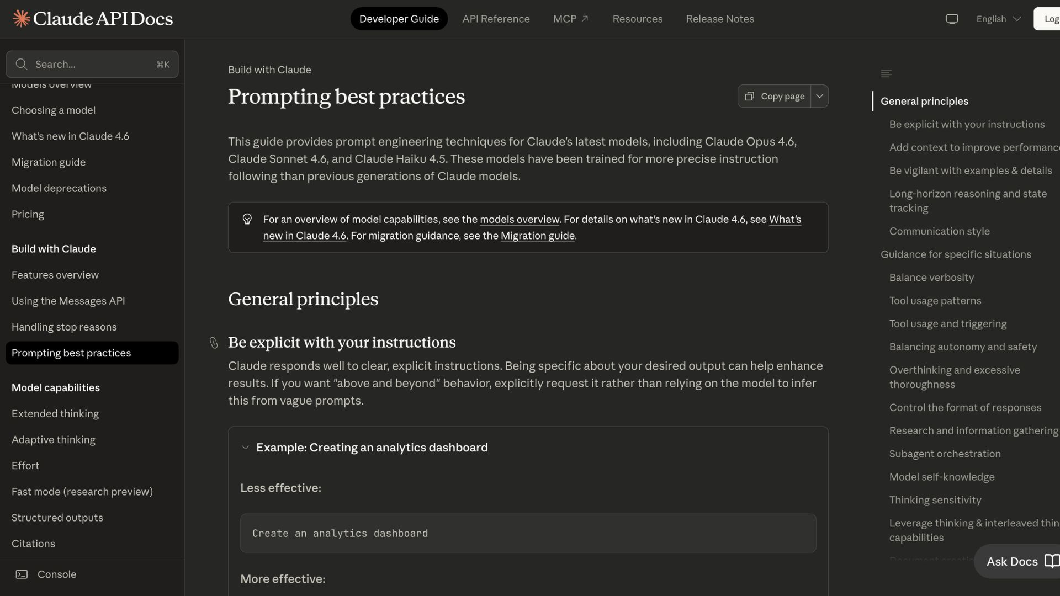Click the Claude starburst logo icon

[x=21, y=19]
